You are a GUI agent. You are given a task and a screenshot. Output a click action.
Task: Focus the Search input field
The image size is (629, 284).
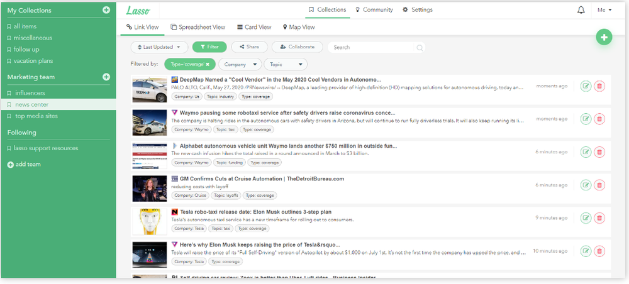[372, 47]
